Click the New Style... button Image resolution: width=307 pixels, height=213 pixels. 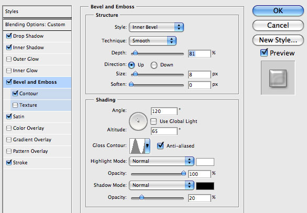pos(278,40)
